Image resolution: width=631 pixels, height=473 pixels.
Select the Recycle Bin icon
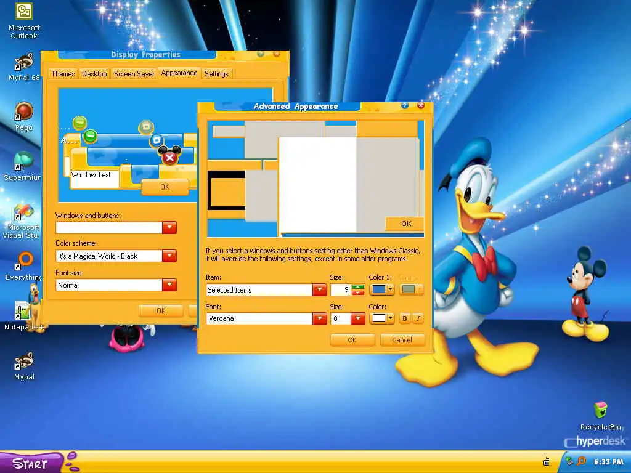click(600, 416)
